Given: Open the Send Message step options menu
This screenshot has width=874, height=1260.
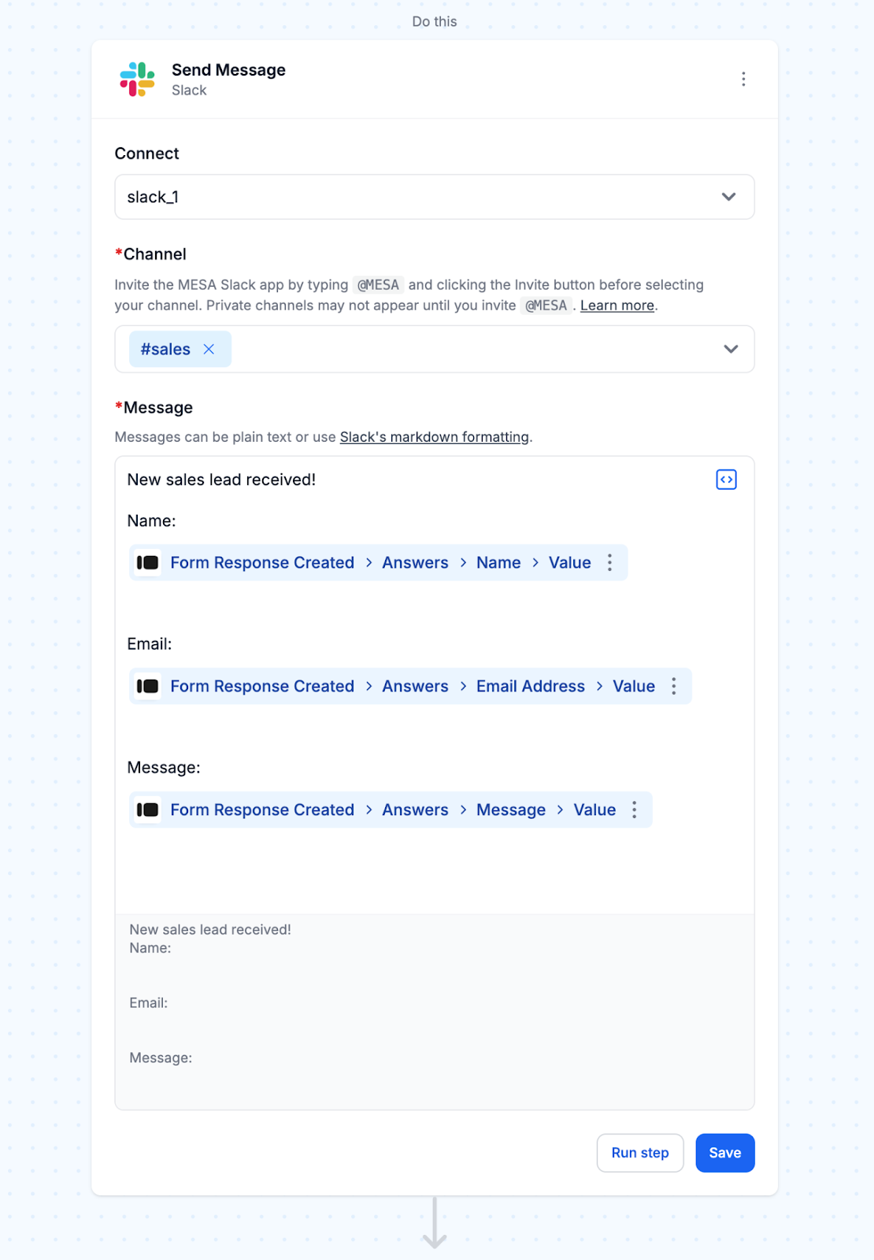Looking at the screenshot, I should click(743, 80).
